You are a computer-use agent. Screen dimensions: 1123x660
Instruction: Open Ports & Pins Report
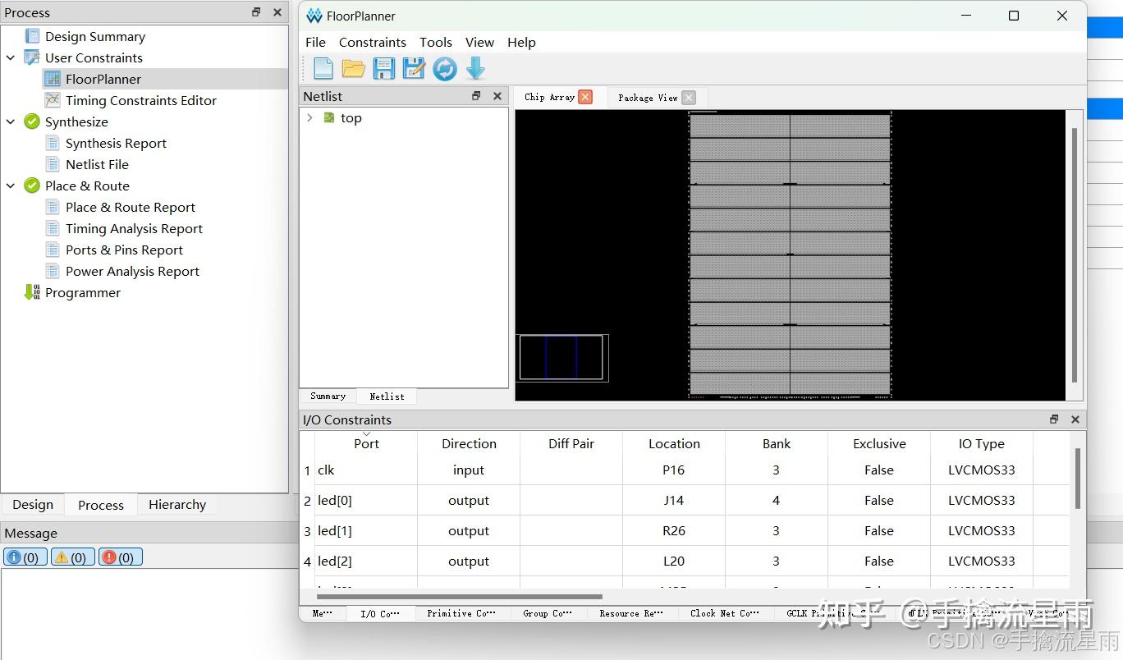(124, 250)
